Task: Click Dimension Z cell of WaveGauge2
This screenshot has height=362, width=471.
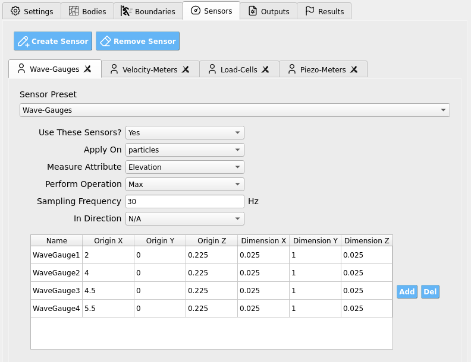Action: [x=366, y=273]
